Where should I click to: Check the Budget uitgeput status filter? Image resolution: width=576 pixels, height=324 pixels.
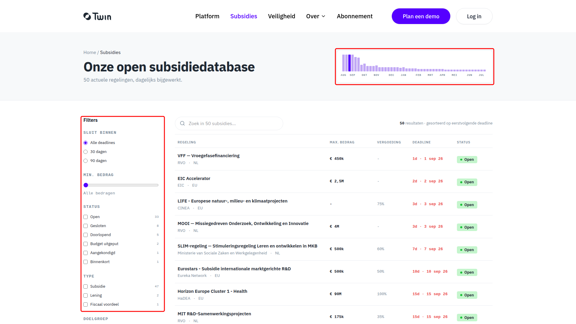coord(85,244)
